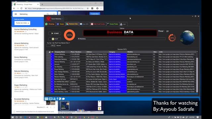Sort by Links column header

177,52
